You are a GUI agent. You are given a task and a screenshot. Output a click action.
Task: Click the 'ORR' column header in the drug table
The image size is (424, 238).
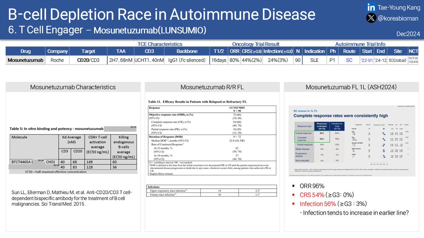(234, 51)
